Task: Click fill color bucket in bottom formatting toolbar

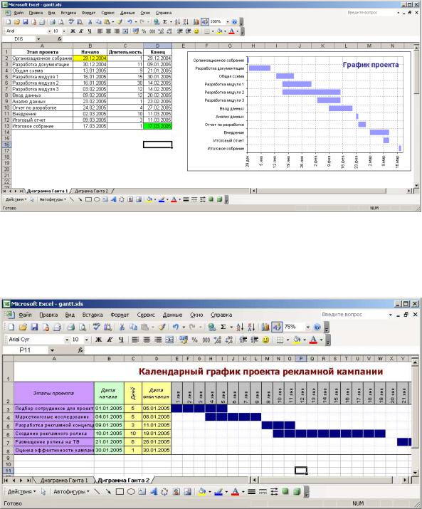Action: click(x=297, y=340)
